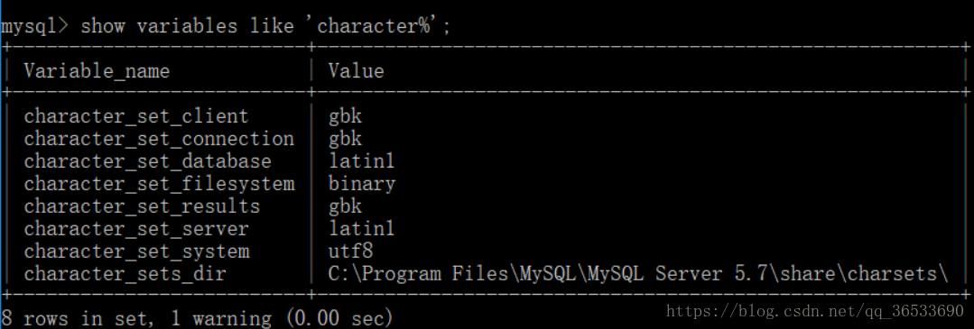Click the latin1 value for character_set_server

pyautogui.click(x=361, y=228)
